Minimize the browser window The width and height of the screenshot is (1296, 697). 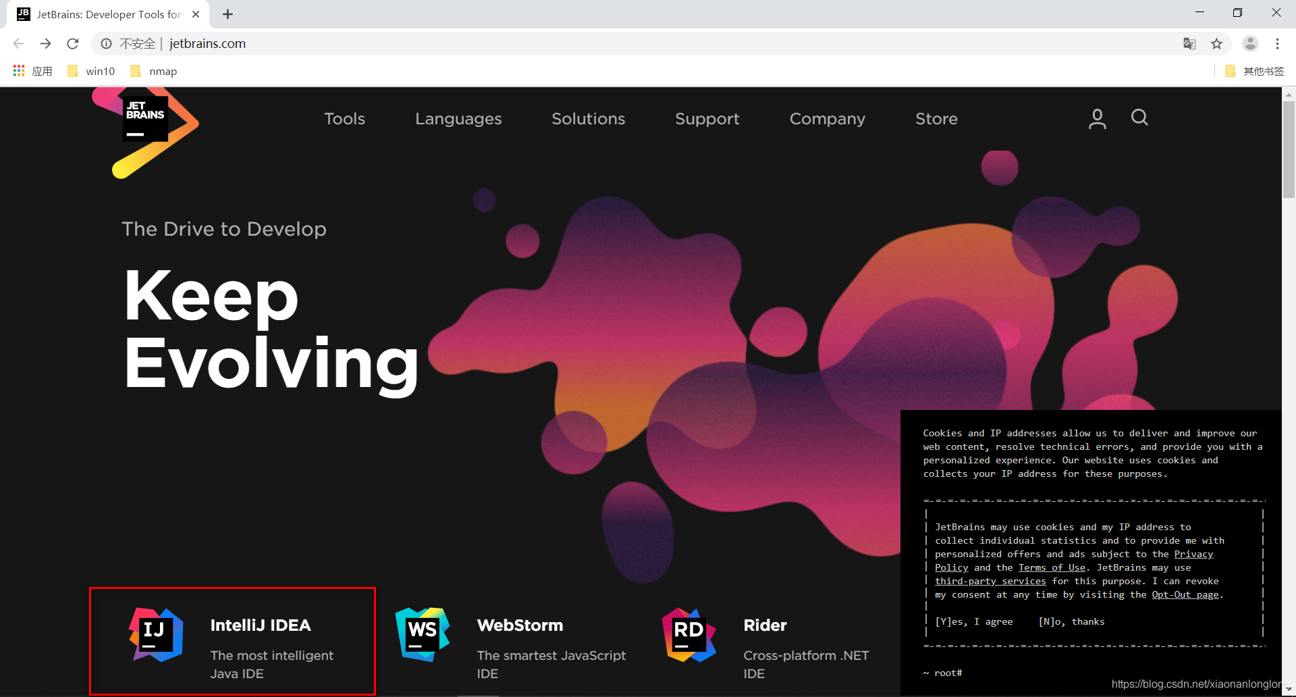click(x=1199, y=13)
